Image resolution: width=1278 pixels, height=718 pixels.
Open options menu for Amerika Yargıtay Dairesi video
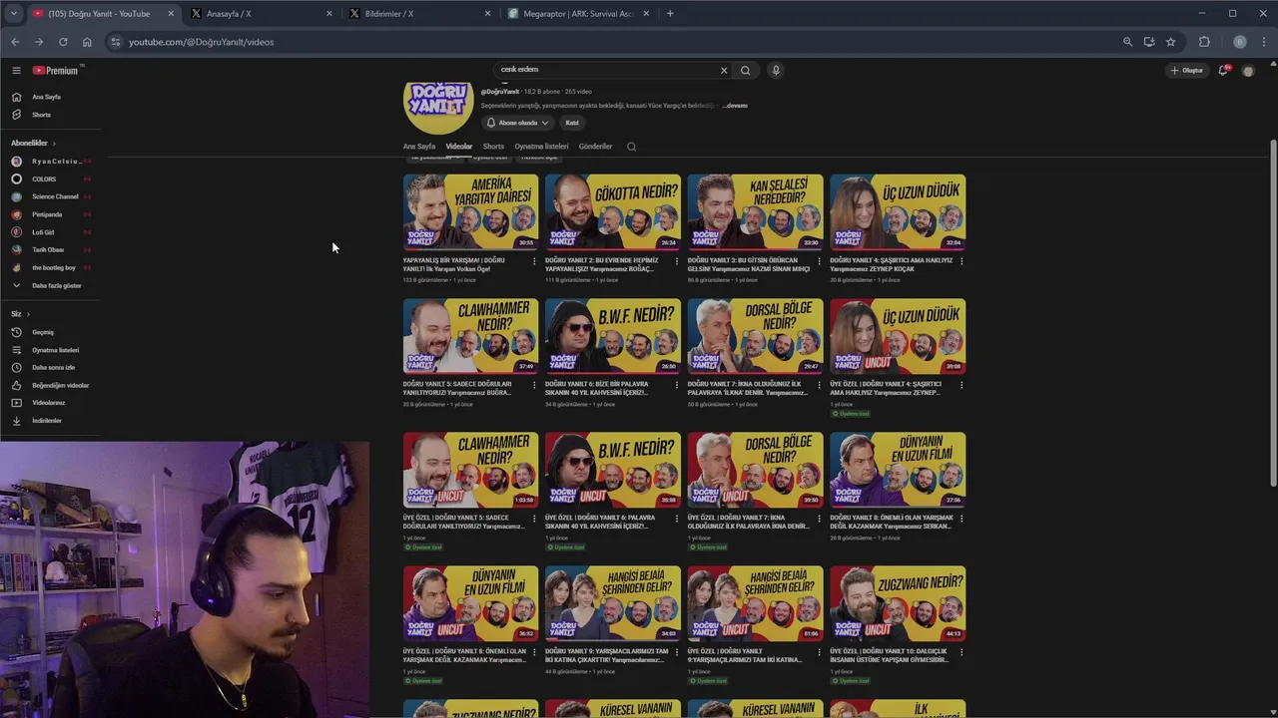[x=534, y=261]
